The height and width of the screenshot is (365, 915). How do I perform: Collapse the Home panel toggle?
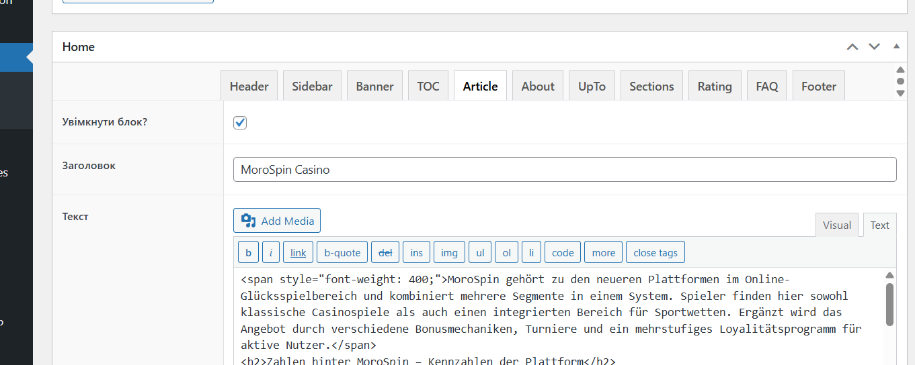point(896,47)
